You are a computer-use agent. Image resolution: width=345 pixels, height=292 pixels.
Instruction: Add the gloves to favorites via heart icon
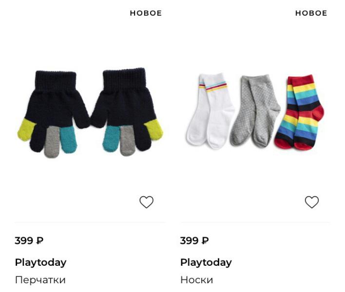point(147,202)
